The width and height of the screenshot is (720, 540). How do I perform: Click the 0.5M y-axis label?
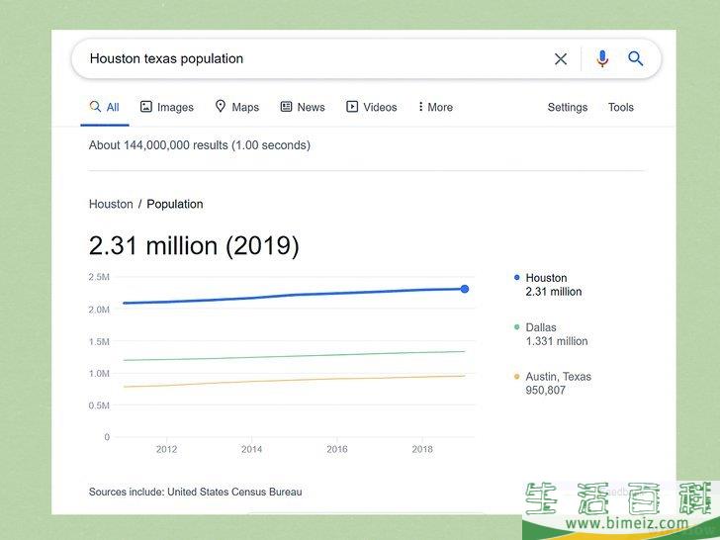pyautogui.click(x=99, y=405)
